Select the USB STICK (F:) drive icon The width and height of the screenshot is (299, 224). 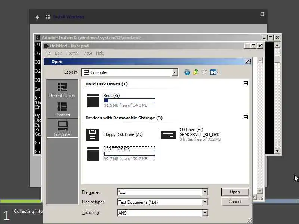(93, 154)
